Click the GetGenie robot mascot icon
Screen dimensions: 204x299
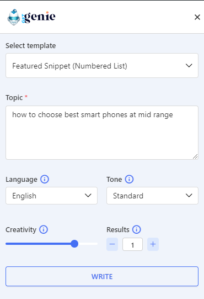[14, 17]
